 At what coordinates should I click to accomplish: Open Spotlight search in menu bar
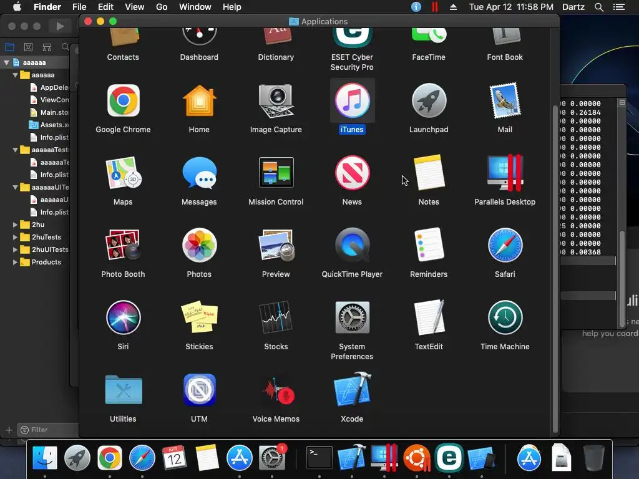pos(598,7)
